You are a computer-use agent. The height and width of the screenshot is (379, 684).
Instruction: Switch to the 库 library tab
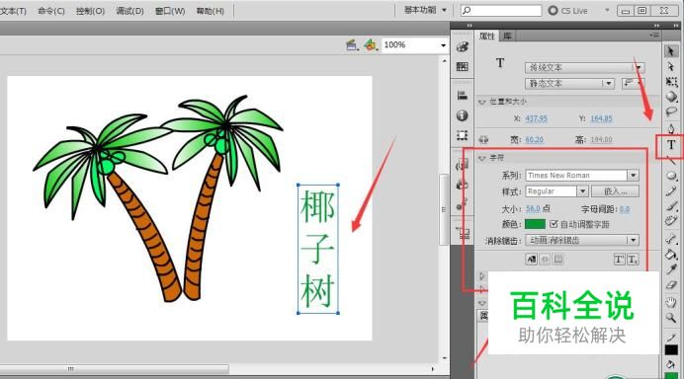(x=507, y=37)
